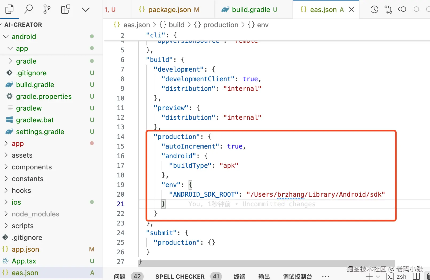This screenshot has width=430, height=280.
Task: Select eas.json in the file explorer
Action: [x=51, y=273]
